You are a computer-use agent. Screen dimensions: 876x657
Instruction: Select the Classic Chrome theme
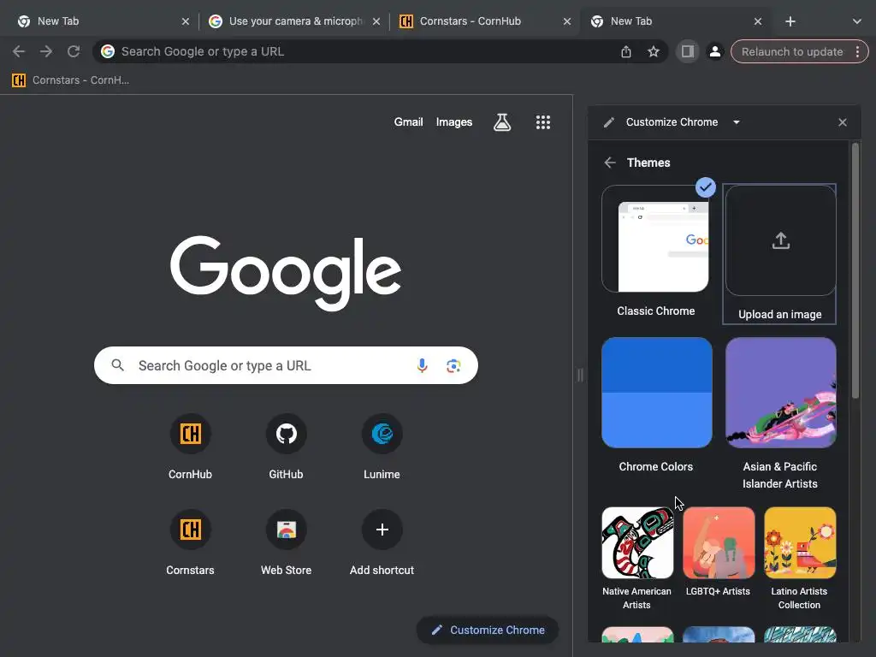[656, 252]
